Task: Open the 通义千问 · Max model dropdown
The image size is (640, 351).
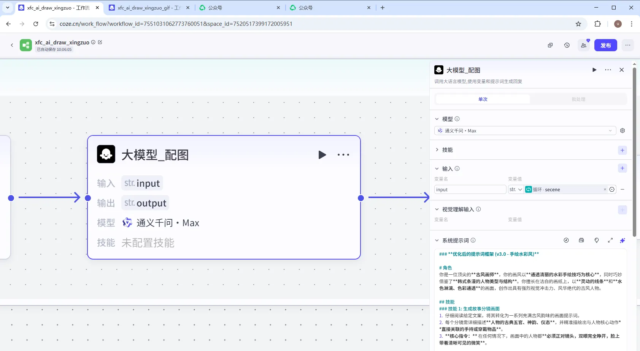Action: pos(525,131)
